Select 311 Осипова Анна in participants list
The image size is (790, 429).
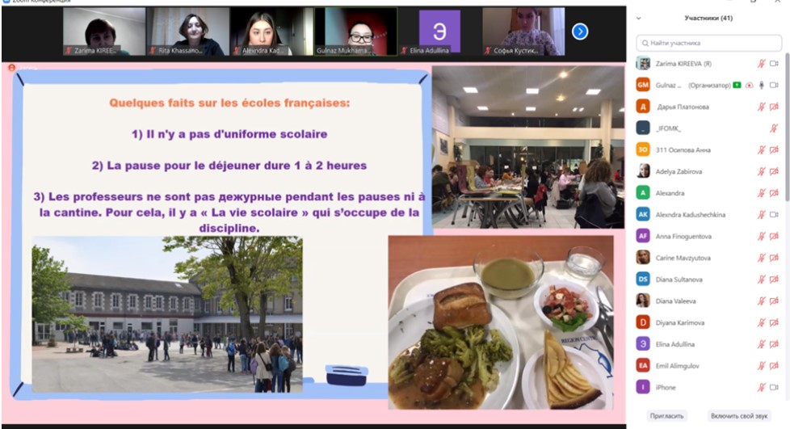[x=683, y=149]
